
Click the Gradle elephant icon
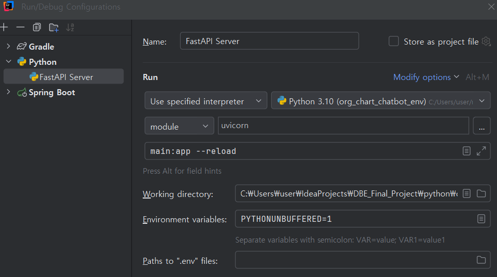[x=22, y=47]
